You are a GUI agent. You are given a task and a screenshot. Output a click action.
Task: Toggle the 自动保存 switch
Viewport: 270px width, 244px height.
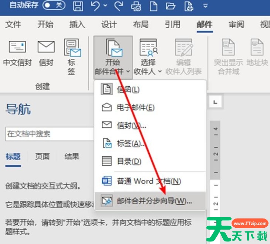point(54,6)
